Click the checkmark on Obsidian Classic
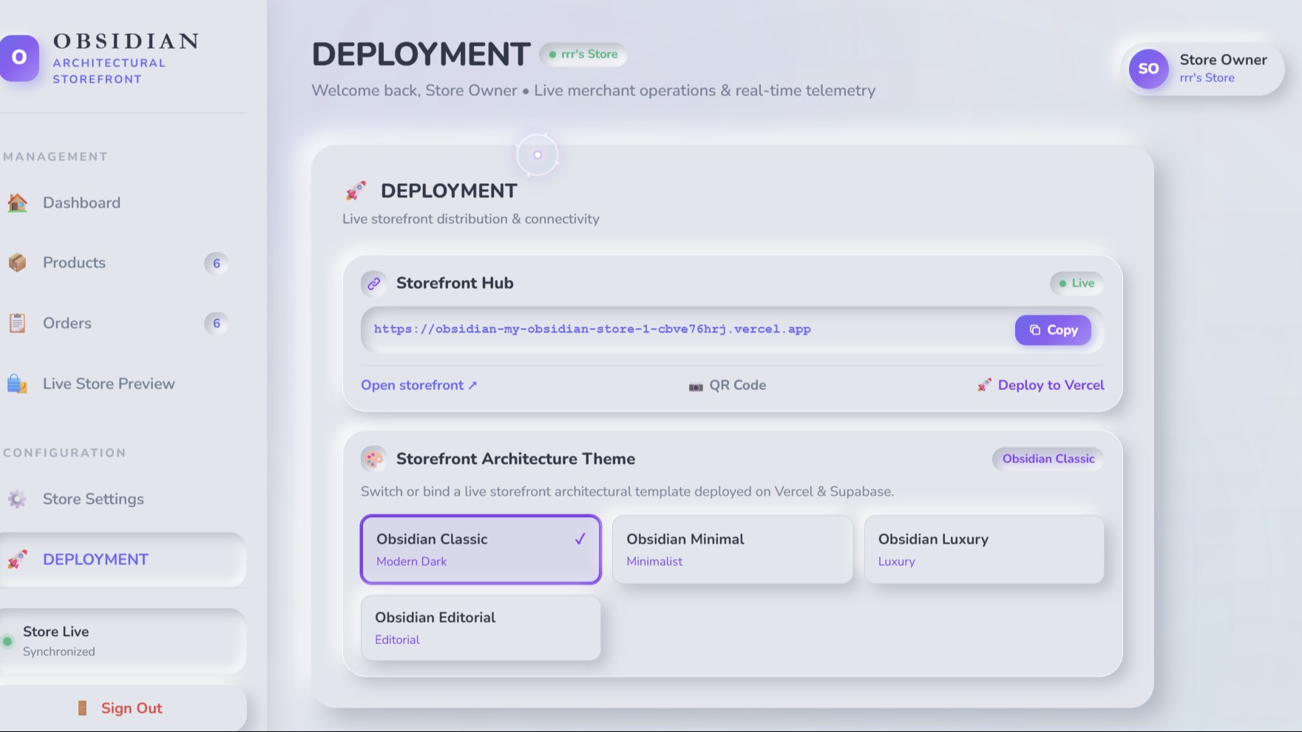This screenshot has width=1302, height=732. (x=580, y=539)
